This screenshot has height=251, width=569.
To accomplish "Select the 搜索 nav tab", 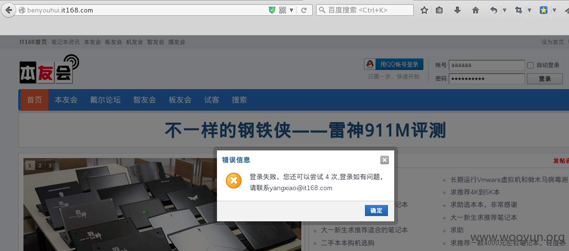I will click(239, 100).
